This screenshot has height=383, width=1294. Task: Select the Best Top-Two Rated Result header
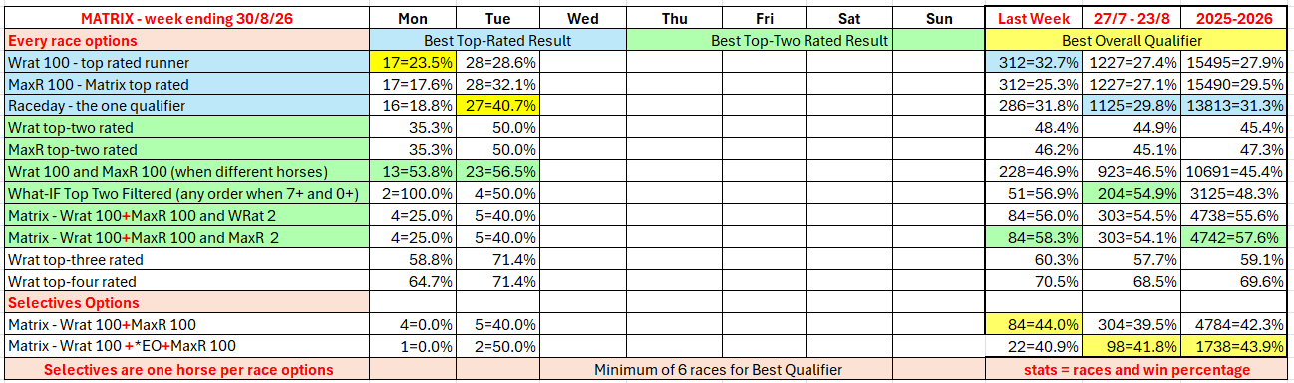pos(805,41)
